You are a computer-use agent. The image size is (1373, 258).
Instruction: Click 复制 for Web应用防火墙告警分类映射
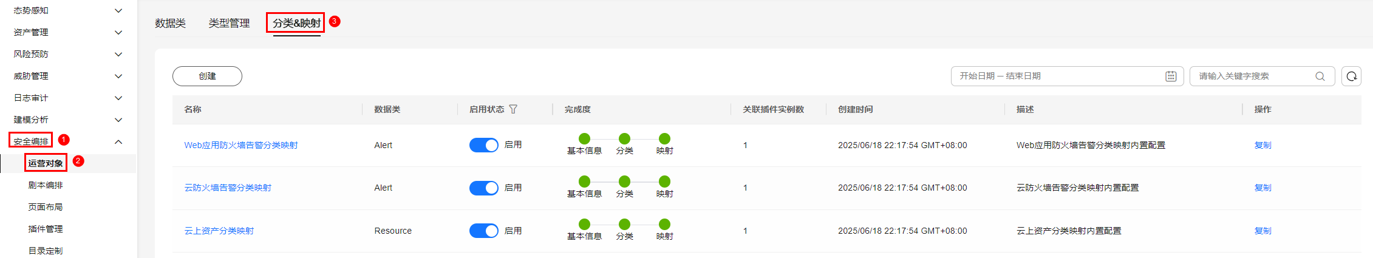pyautogui.click(x=1262, y=145)
